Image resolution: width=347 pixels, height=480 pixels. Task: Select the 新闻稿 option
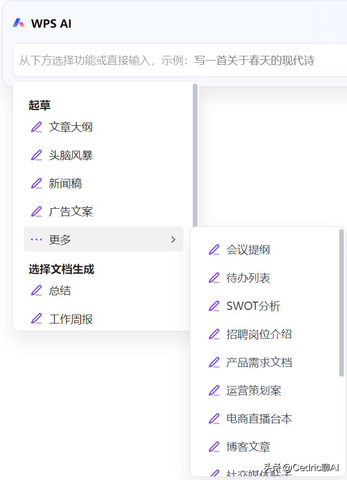pos(65,183)
